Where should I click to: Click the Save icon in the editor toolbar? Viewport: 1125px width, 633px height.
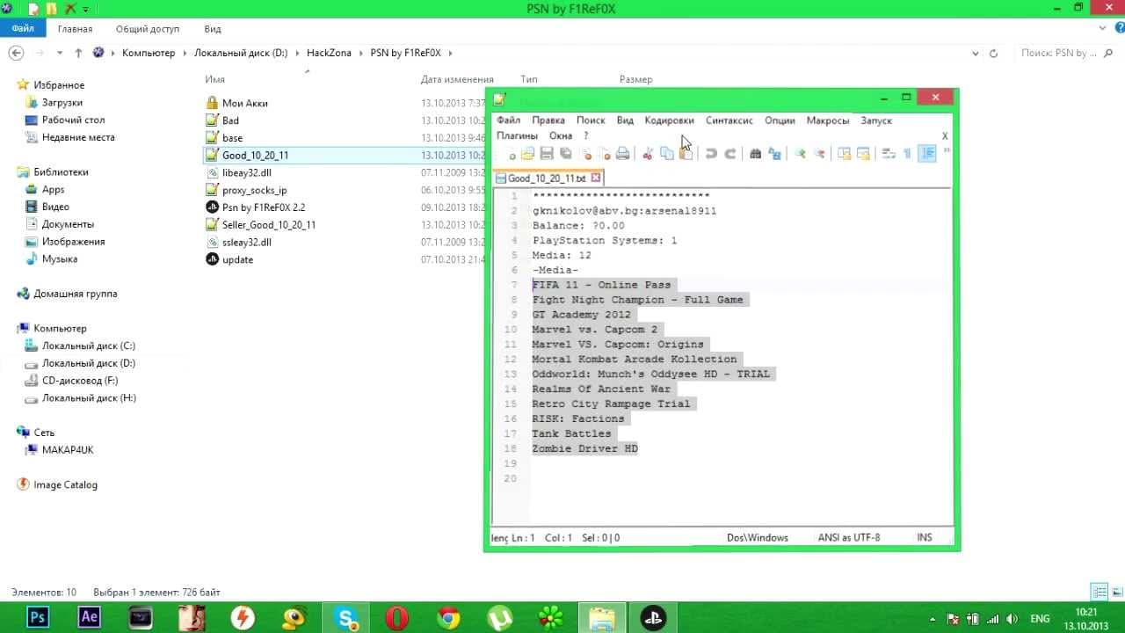tap(547, 154)
